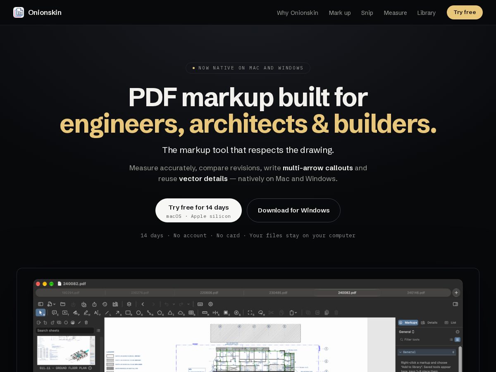Go back with the left chevron

[x=143, y=304]
